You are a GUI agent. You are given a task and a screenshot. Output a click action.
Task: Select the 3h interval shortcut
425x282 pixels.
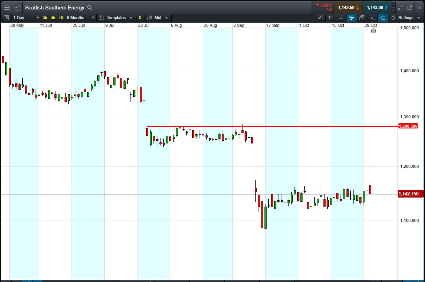point(45,18)
